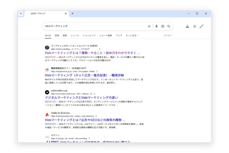
Task: Close the WEBマーケティング browser tab
Action: click(66, 13)
